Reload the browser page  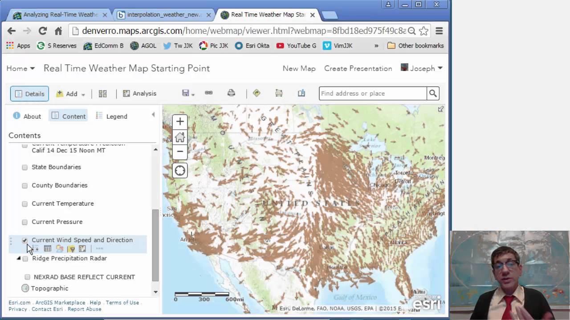[x=43, y=31]
